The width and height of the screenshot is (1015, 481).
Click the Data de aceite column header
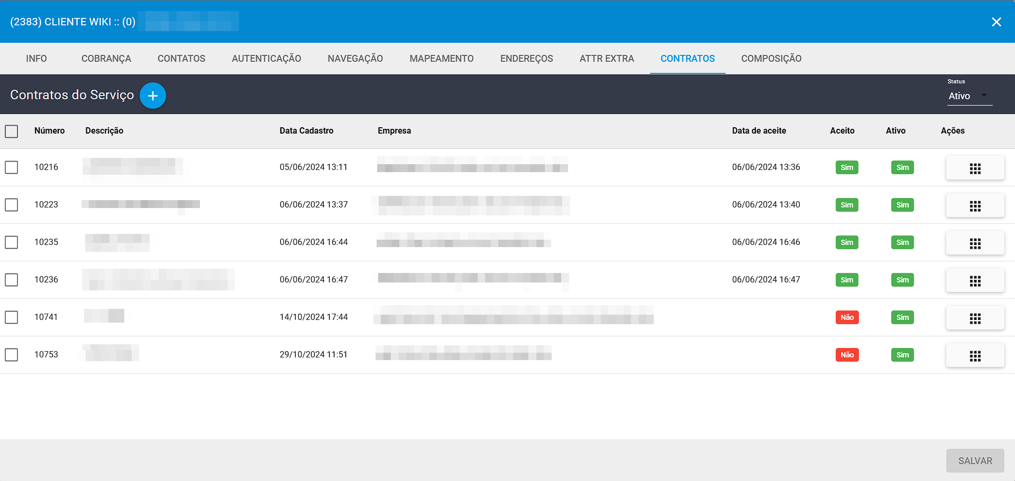[759, 130]
